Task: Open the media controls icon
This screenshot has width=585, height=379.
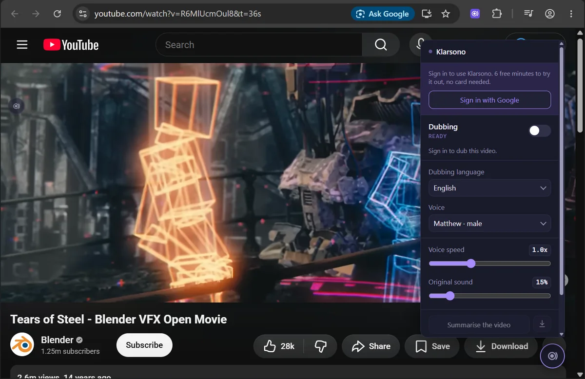Action: tap(528, 14)
